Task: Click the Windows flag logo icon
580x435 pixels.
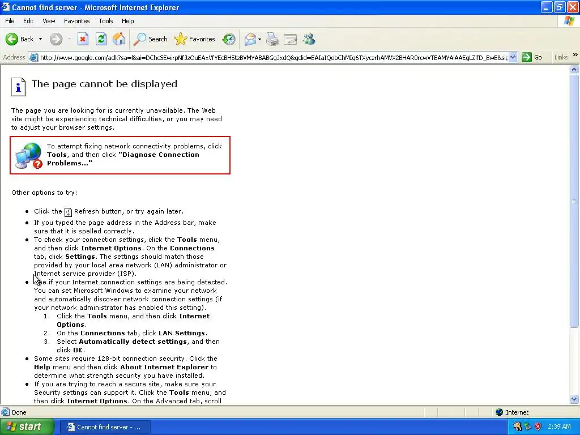Action: [569, 21]
